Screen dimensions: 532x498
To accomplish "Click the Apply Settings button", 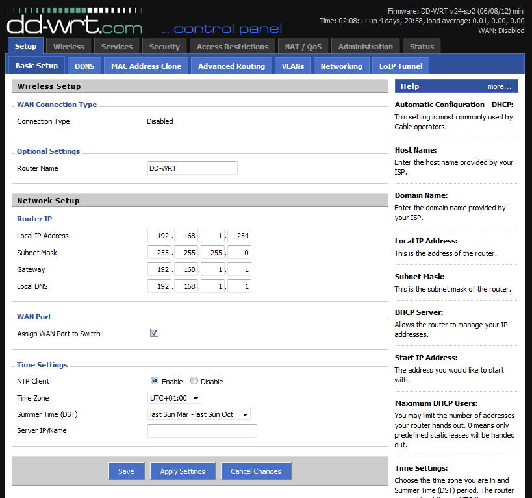I will 183,471.
